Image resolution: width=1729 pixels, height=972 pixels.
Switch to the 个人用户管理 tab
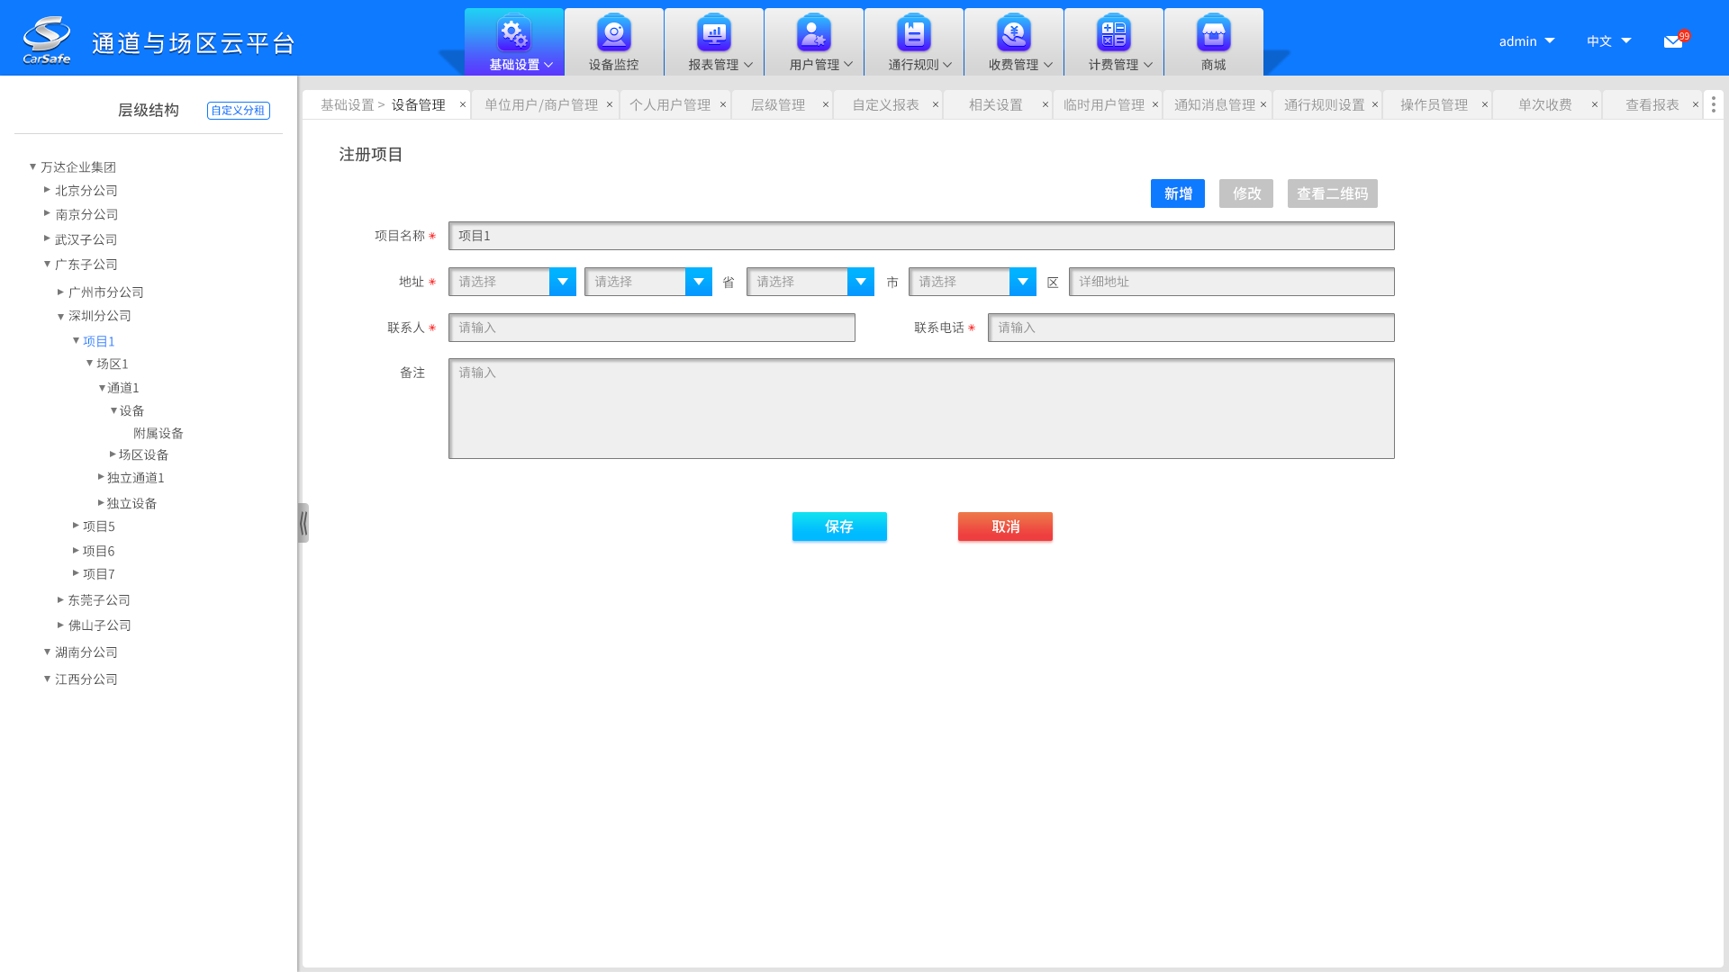pyautogui.click(x=670, y=105)
